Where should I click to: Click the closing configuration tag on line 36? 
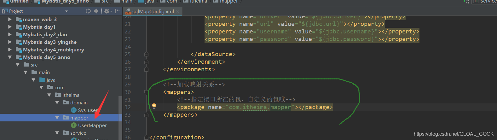point(177,137)
